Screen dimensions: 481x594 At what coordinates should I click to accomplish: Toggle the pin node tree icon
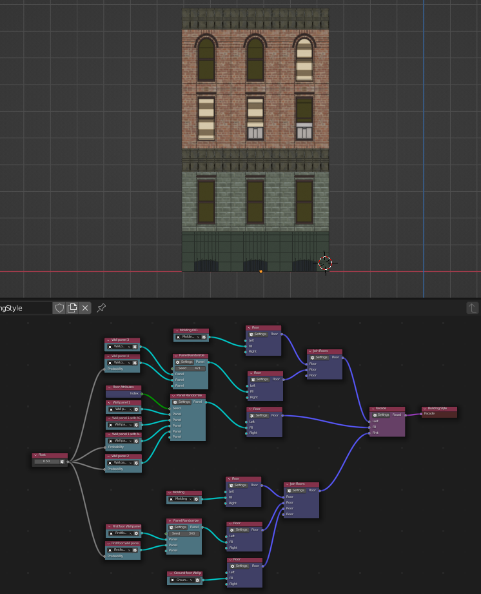coord(101,308)
